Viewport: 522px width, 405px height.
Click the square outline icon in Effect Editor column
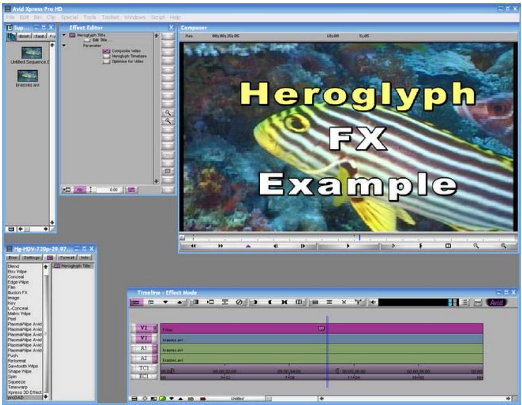(x=168, y=171)
